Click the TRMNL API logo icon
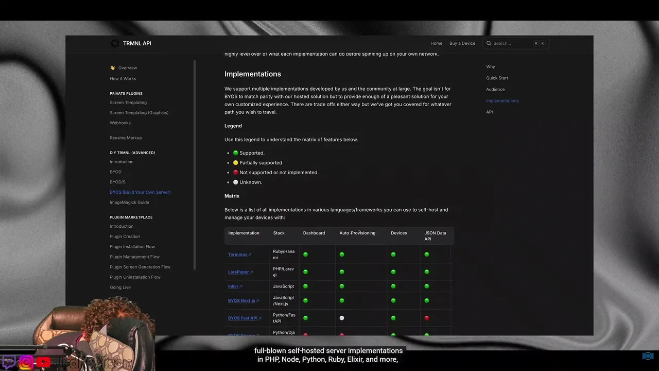This screenshot has width=659, height=371. click(115, 43)
